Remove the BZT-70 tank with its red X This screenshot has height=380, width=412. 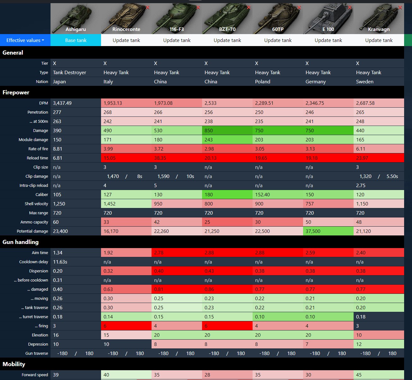coord(249,8)
